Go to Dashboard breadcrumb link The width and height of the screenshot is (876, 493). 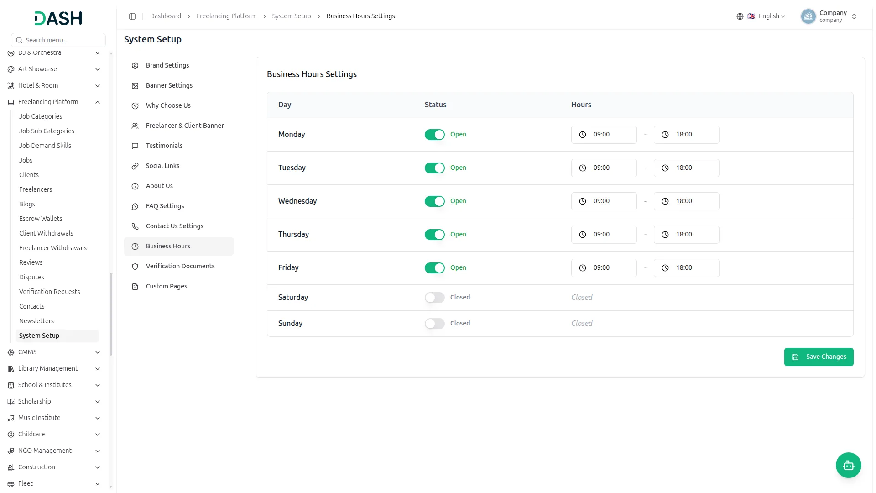[165, 16]
